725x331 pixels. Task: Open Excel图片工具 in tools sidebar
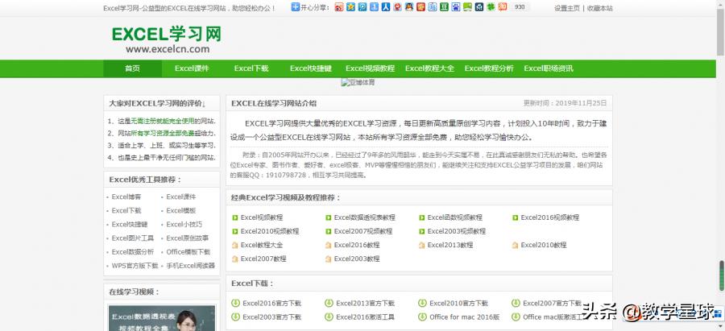tap(133, 238)
